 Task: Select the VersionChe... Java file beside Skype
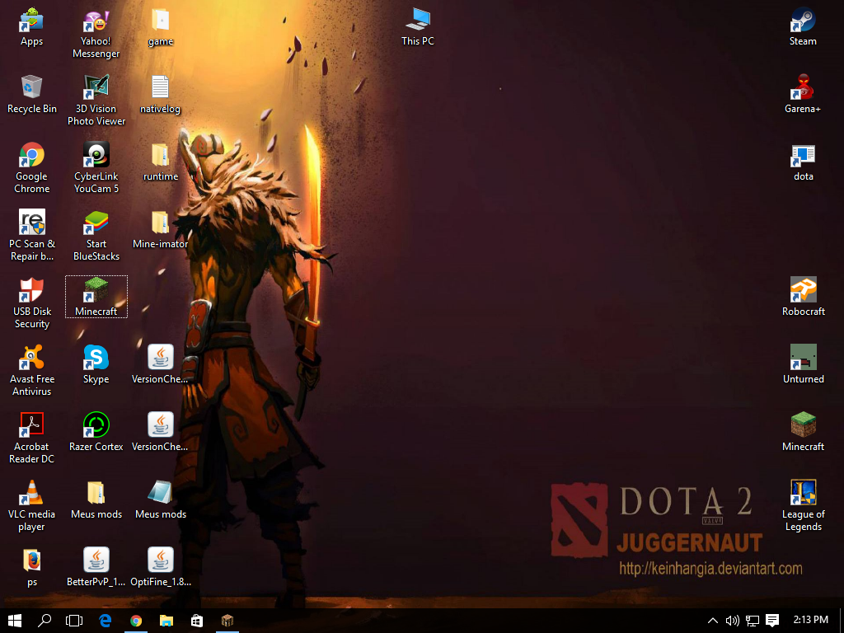tap(161, 365)
